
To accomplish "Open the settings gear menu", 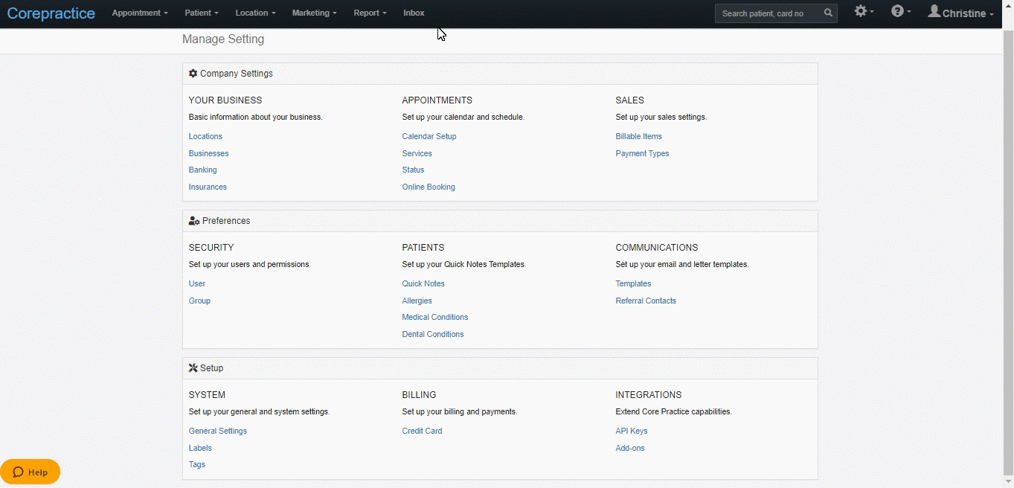I will tap(864, 11).
